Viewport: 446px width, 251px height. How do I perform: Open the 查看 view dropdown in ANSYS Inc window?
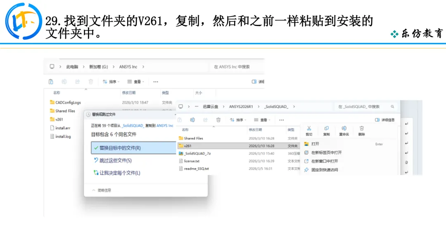coord(136,82)
